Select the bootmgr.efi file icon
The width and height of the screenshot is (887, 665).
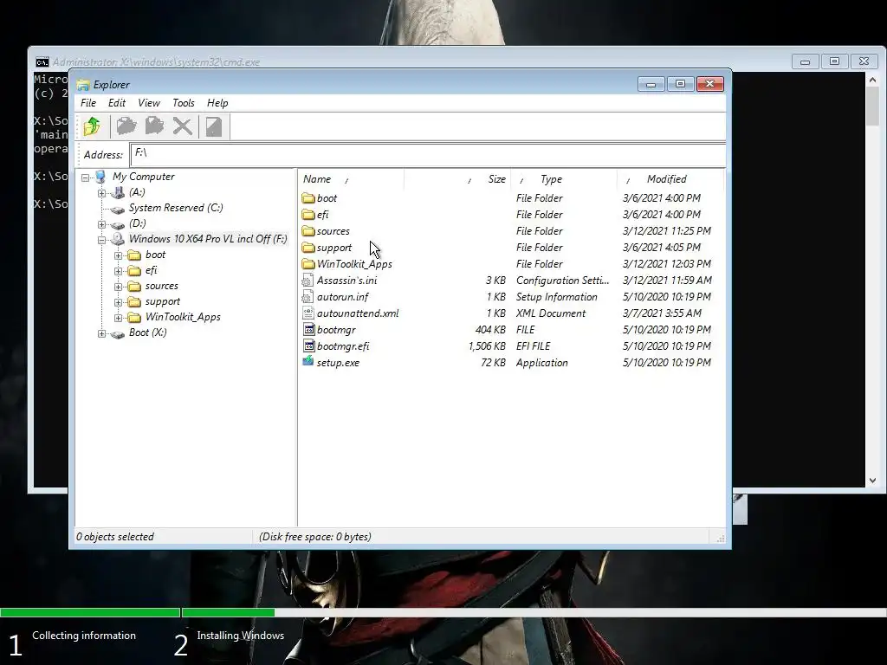pyautogui.click(x=308, y=345)
